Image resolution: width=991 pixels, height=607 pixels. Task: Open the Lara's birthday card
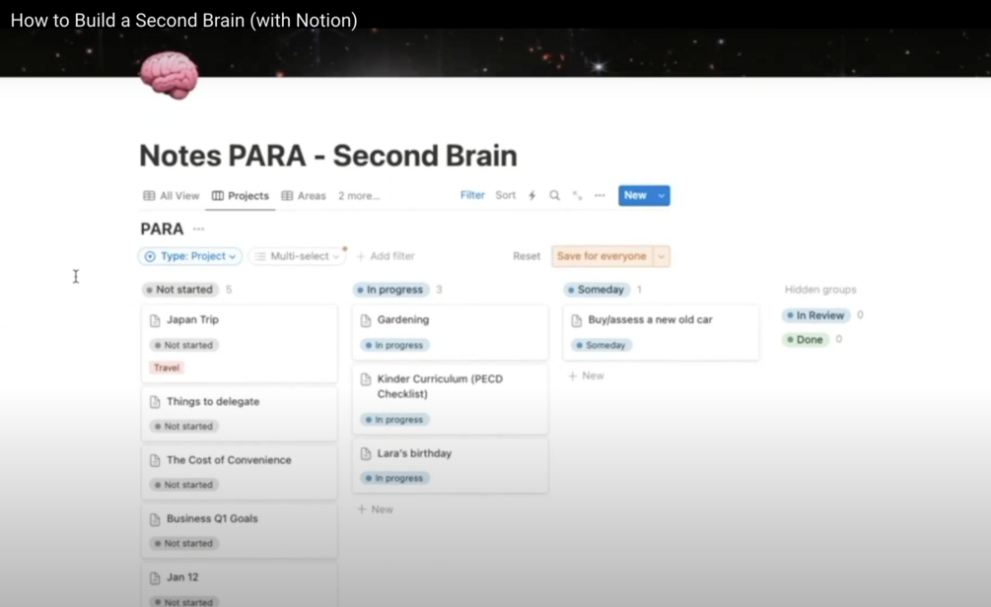click(x=450, y=466)
